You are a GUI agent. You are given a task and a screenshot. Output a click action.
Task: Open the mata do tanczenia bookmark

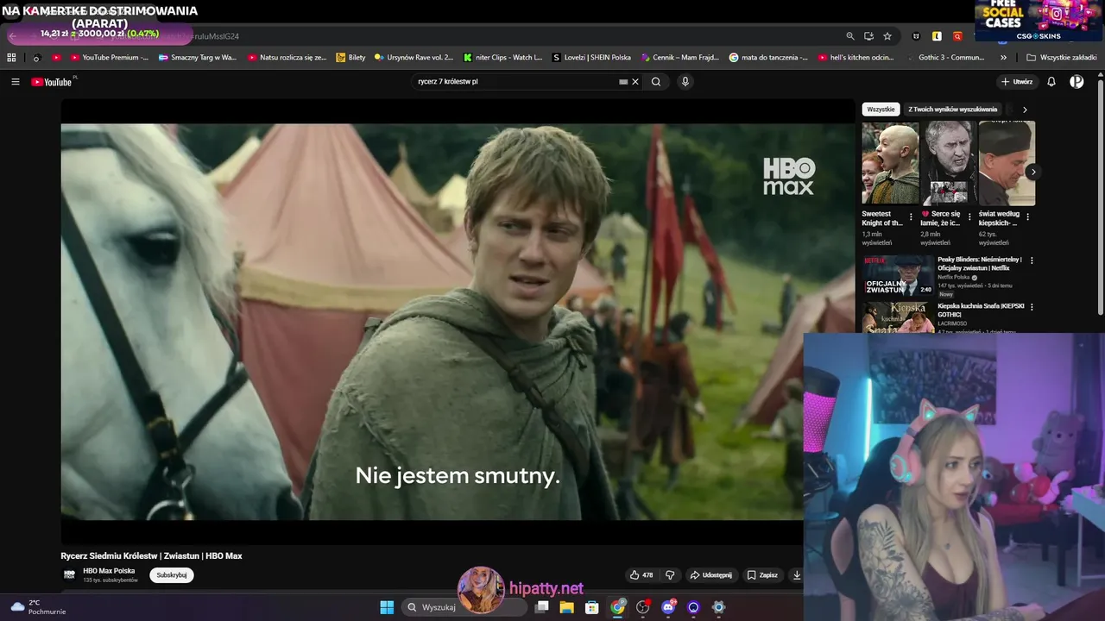(x=768, y=58)
